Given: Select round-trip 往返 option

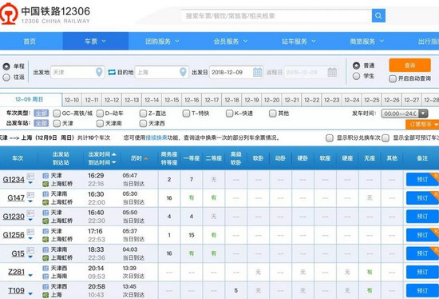Looking at the screenshot, I should click(x=6, y=77).
